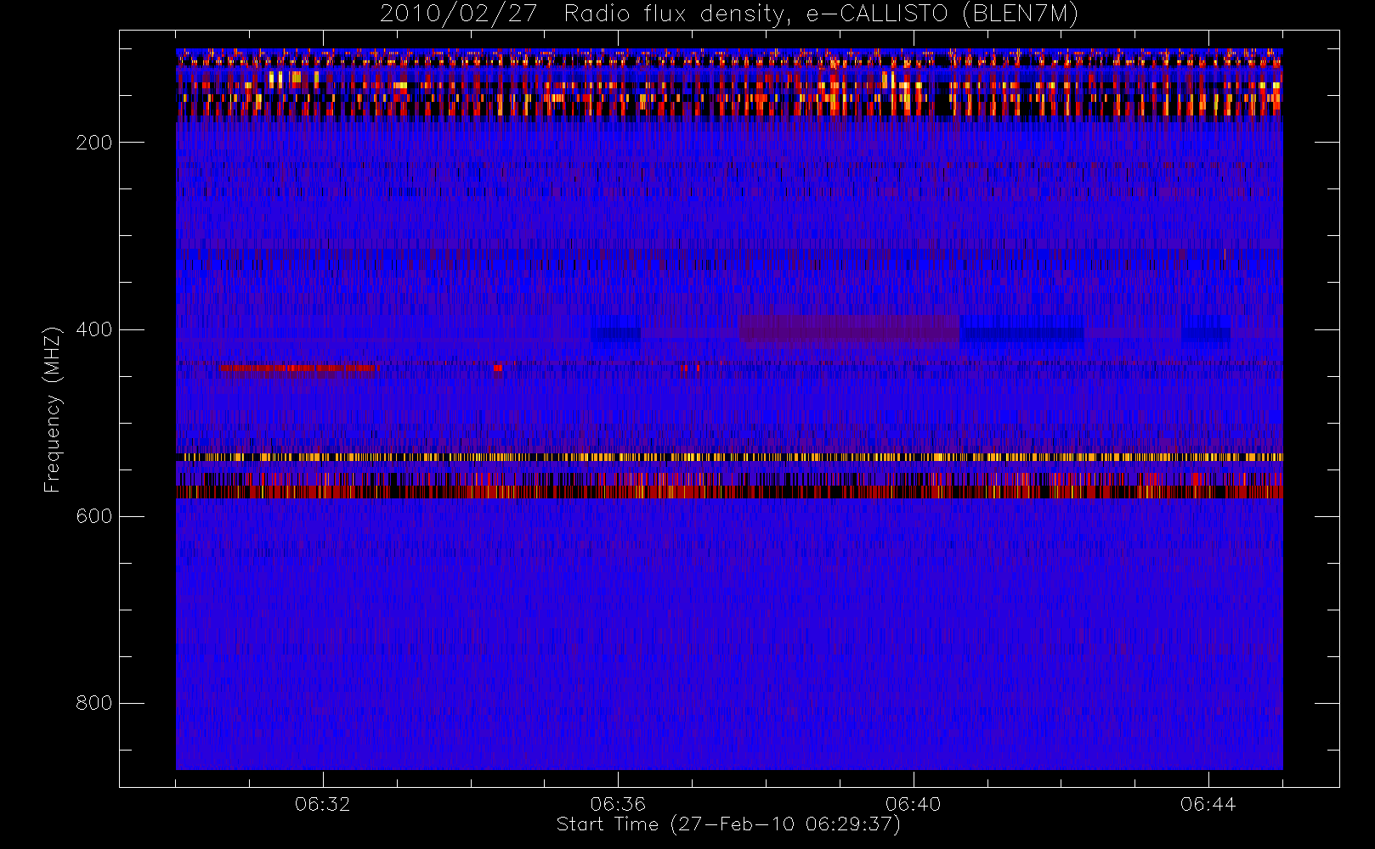Click the 200 frequency tick label
This screenshot has width=1375, height=849.
tap(94, 143)
